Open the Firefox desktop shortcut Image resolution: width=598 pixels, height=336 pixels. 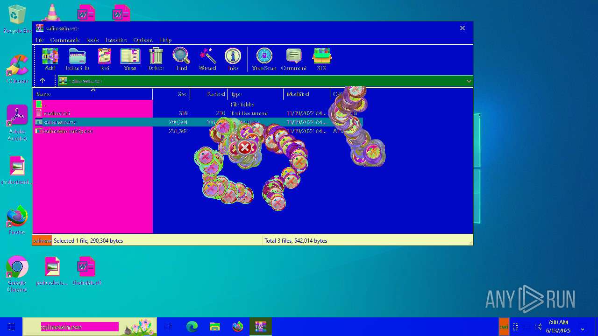(x=17, y=220)
